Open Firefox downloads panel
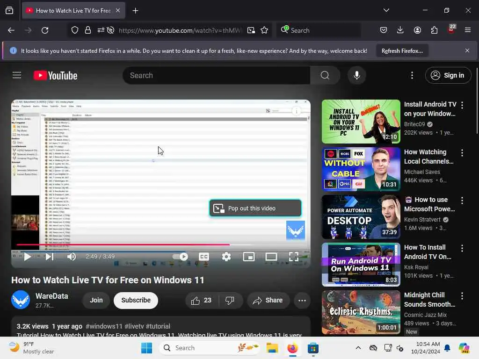The image size is (479, 359). point(400,30)
